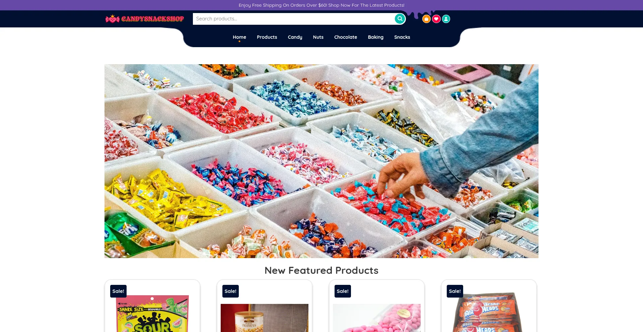Click the Sale! badge on Sour Patch product
This screenshot has height=332, width=643.
pyautogui.click(x=118, y=291)
